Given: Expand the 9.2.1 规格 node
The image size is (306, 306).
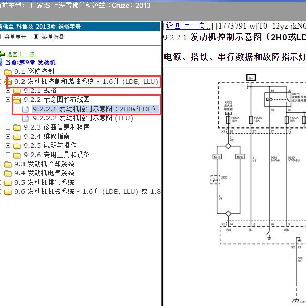Looking at the screenshot, I should coord(8,91).
